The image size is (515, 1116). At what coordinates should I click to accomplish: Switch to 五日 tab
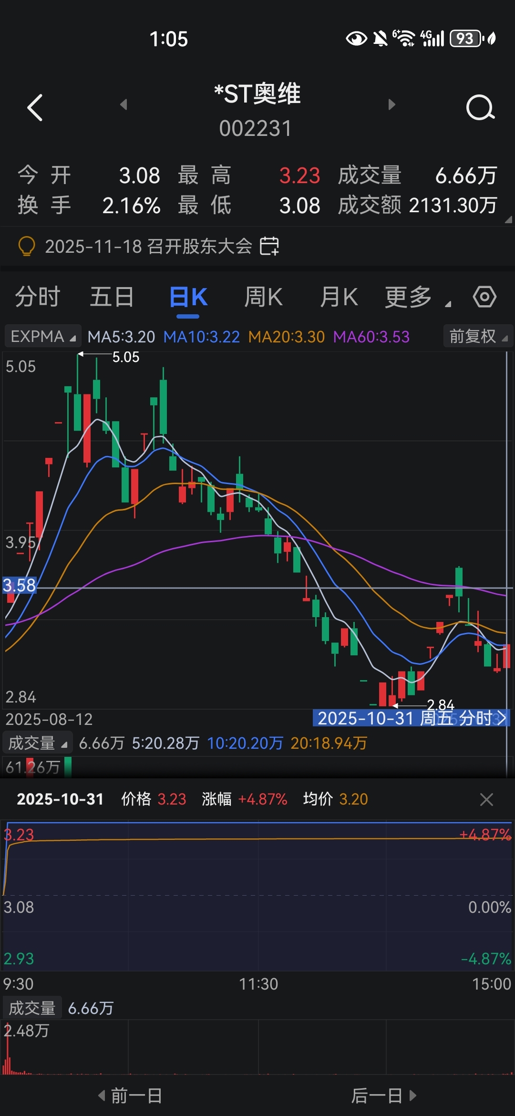click(x=112, y=297)
